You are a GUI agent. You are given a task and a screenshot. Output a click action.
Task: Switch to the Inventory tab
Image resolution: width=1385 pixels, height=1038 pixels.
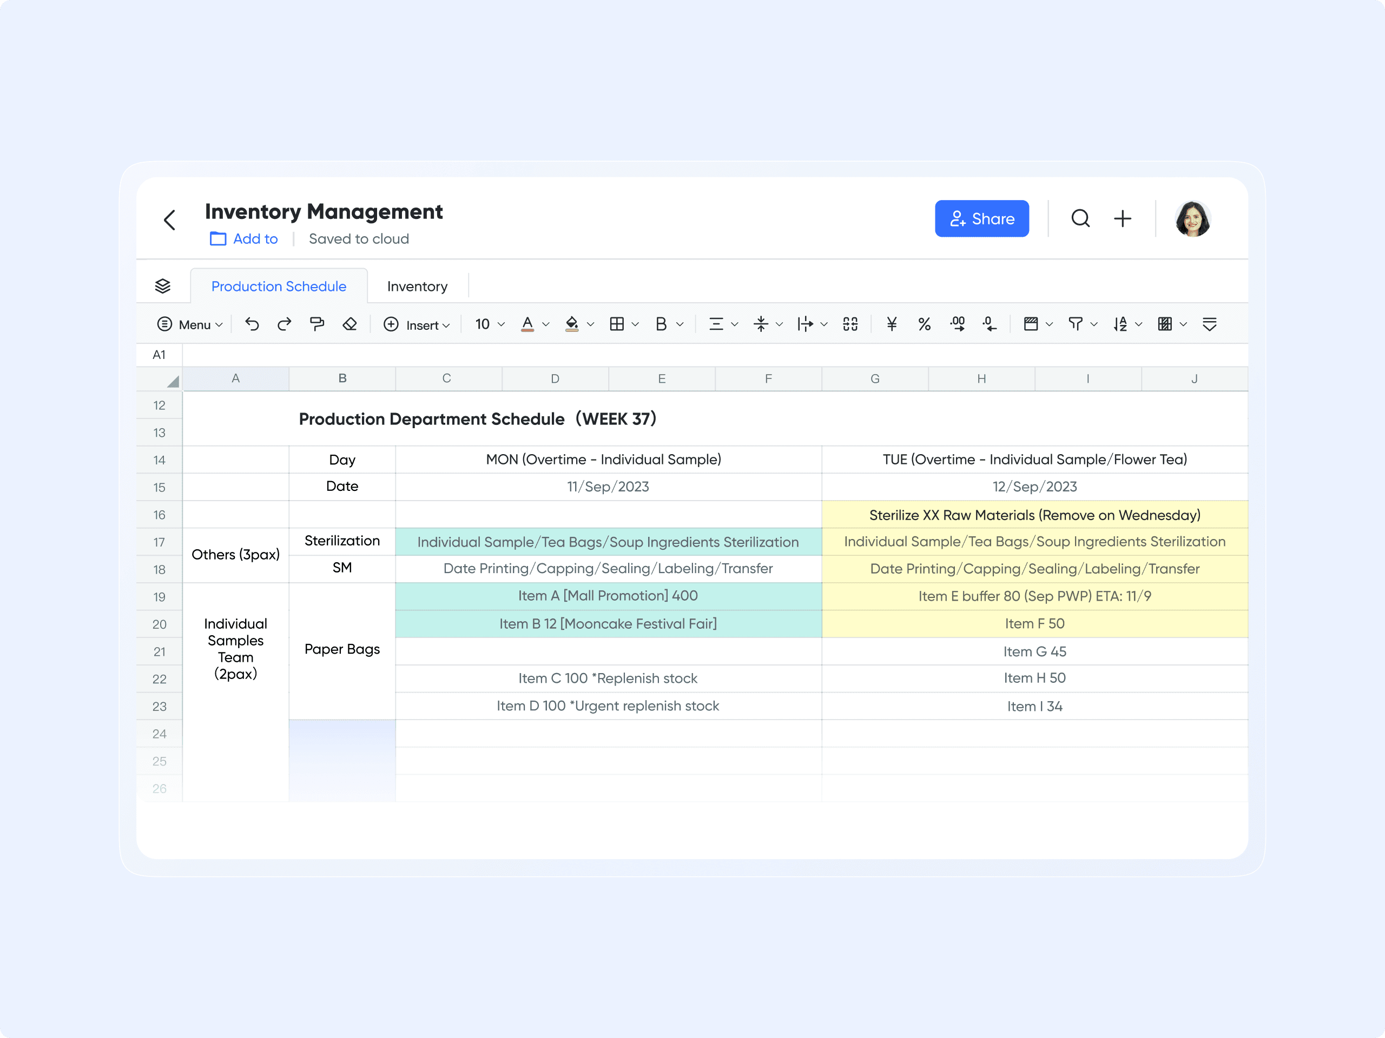[417, 286]
